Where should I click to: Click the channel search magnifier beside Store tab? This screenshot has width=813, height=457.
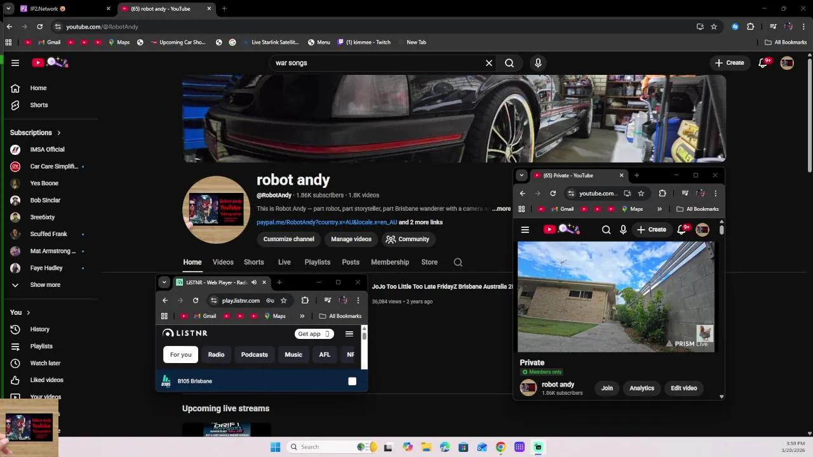pos(458,262)
